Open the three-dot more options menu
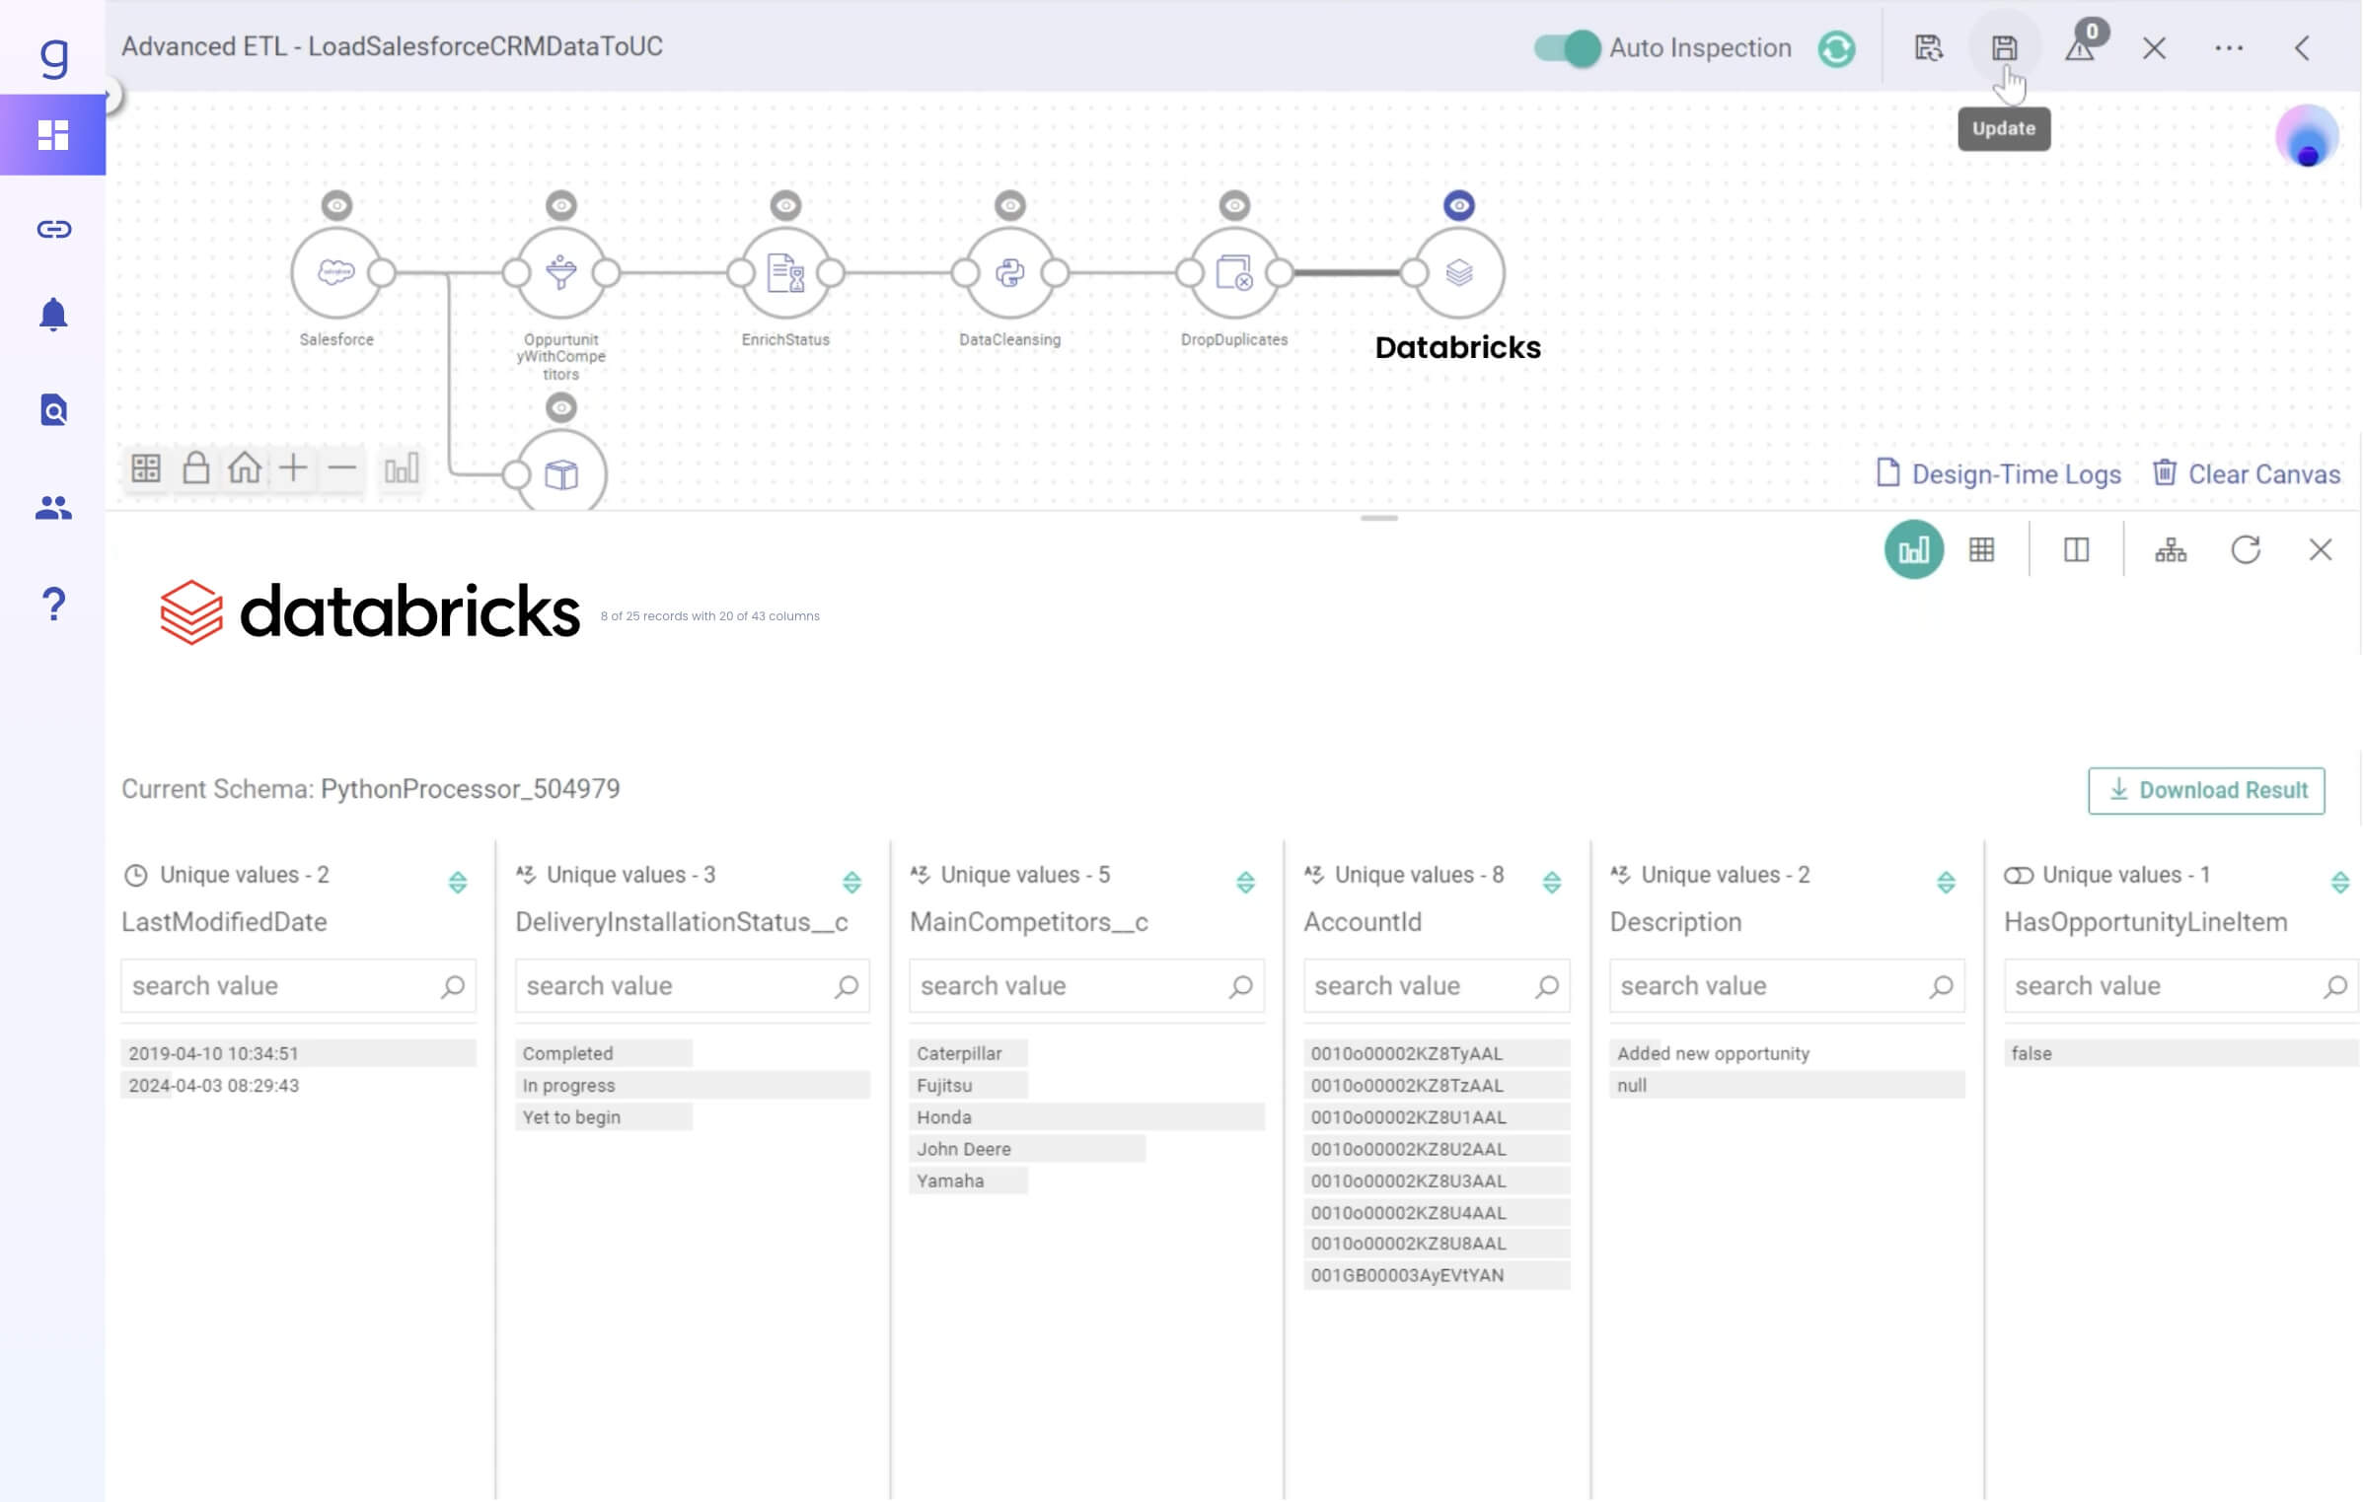The width and height of the screenshot is (2363, 1502). [x=2229, y=47]
